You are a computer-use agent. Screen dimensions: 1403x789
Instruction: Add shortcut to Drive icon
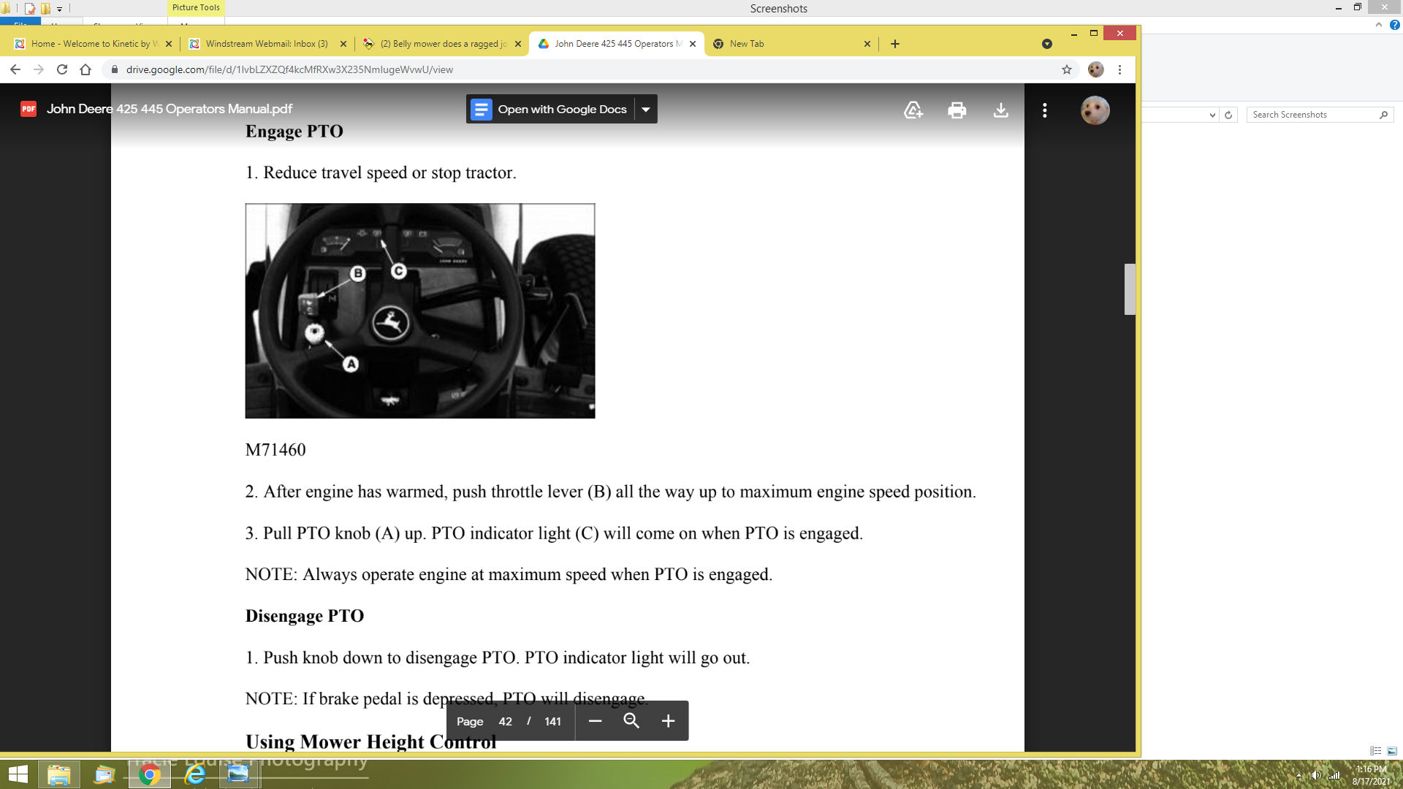(913, 110)
